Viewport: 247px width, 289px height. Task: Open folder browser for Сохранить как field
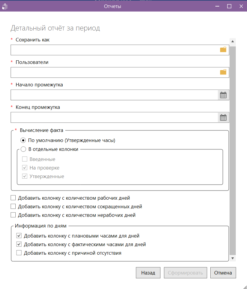pos(223,50)
